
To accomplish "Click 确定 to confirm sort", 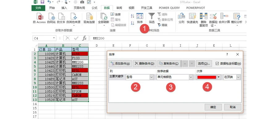I will coord(213,107).
